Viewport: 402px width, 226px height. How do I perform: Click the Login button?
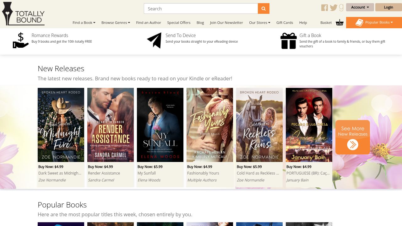coord(388,7)
